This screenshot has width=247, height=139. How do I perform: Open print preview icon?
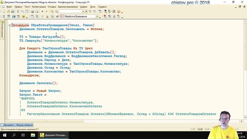[x=37, y=12]
